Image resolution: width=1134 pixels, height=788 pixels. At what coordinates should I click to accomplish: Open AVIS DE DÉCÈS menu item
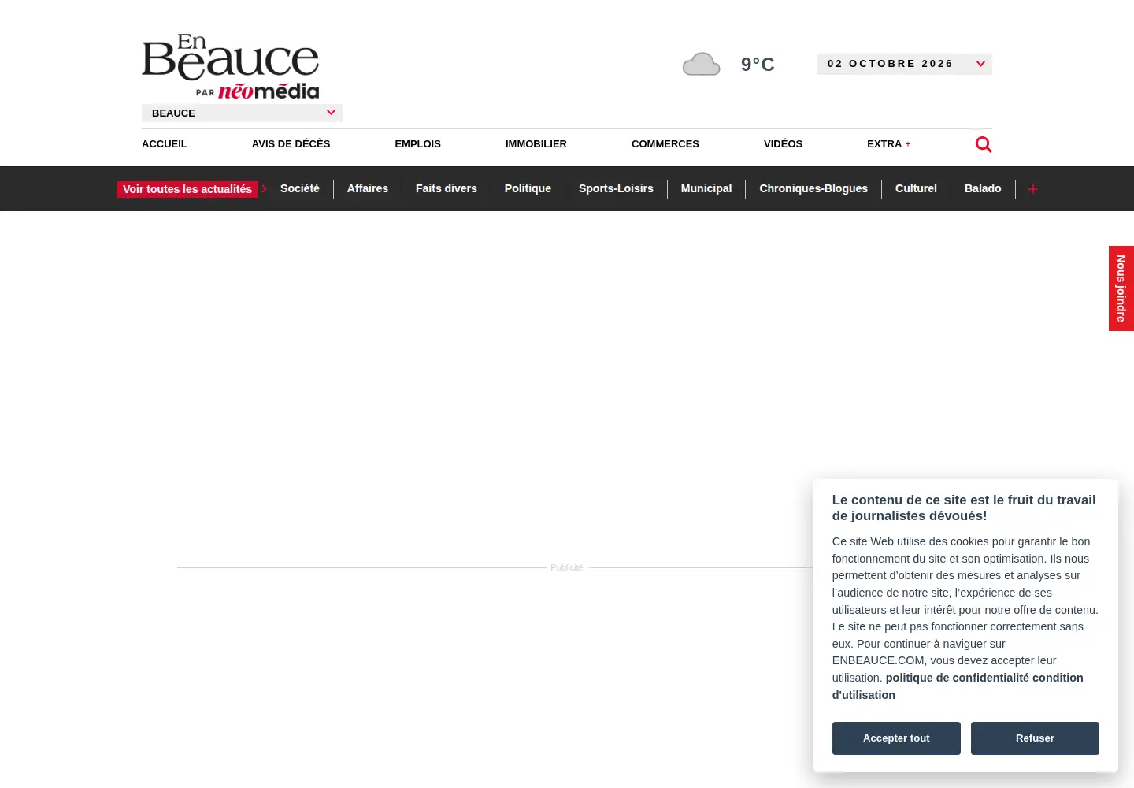[291, 144]
